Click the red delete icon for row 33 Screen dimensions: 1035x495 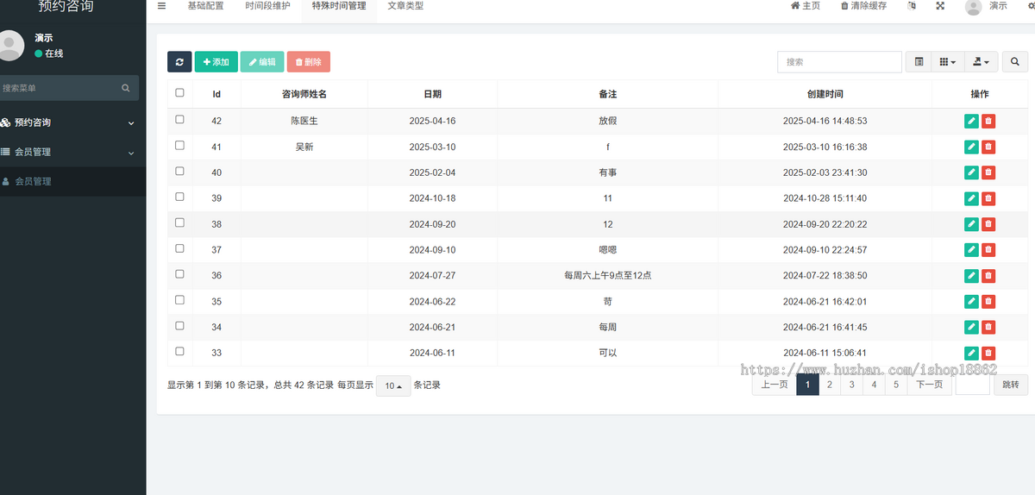[x=988, y=353]
